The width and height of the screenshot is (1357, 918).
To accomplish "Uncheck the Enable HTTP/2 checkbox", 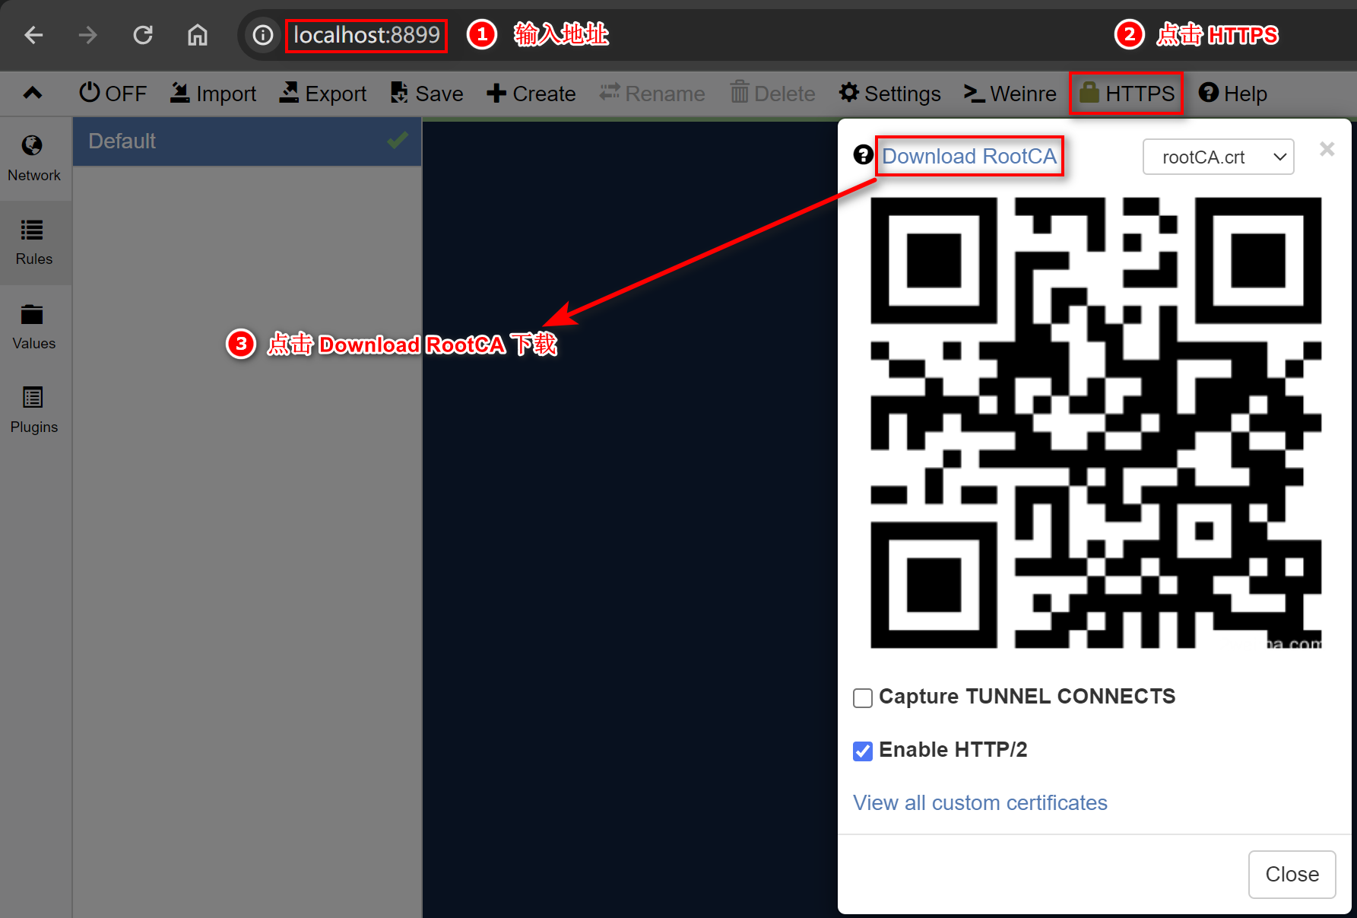I will pyautogui.click(x=863, y=751).
